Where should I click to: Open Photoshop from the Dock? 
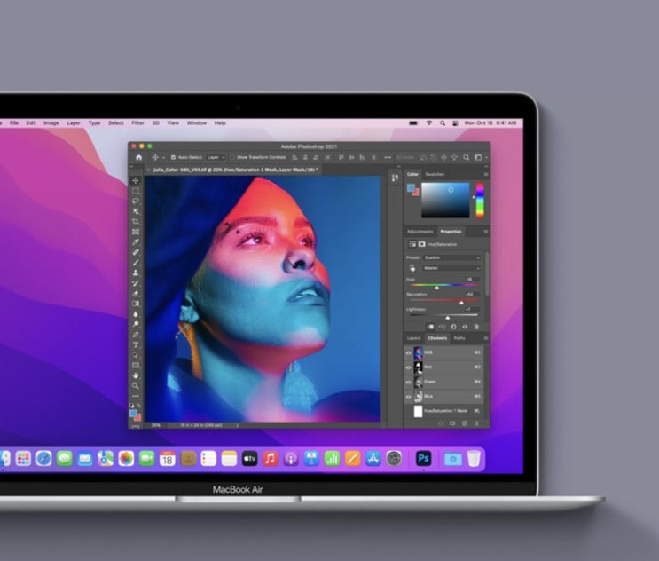point(423,458)
